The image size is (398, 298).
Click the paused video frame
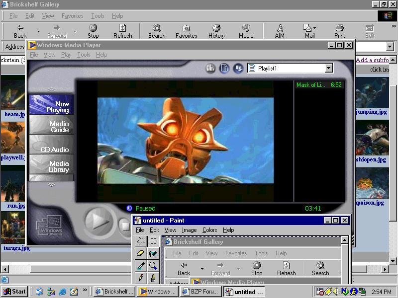186,141
